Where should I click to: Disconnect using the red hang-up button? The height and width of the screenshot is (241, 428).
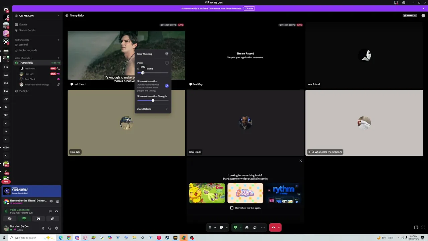(273, 228)
